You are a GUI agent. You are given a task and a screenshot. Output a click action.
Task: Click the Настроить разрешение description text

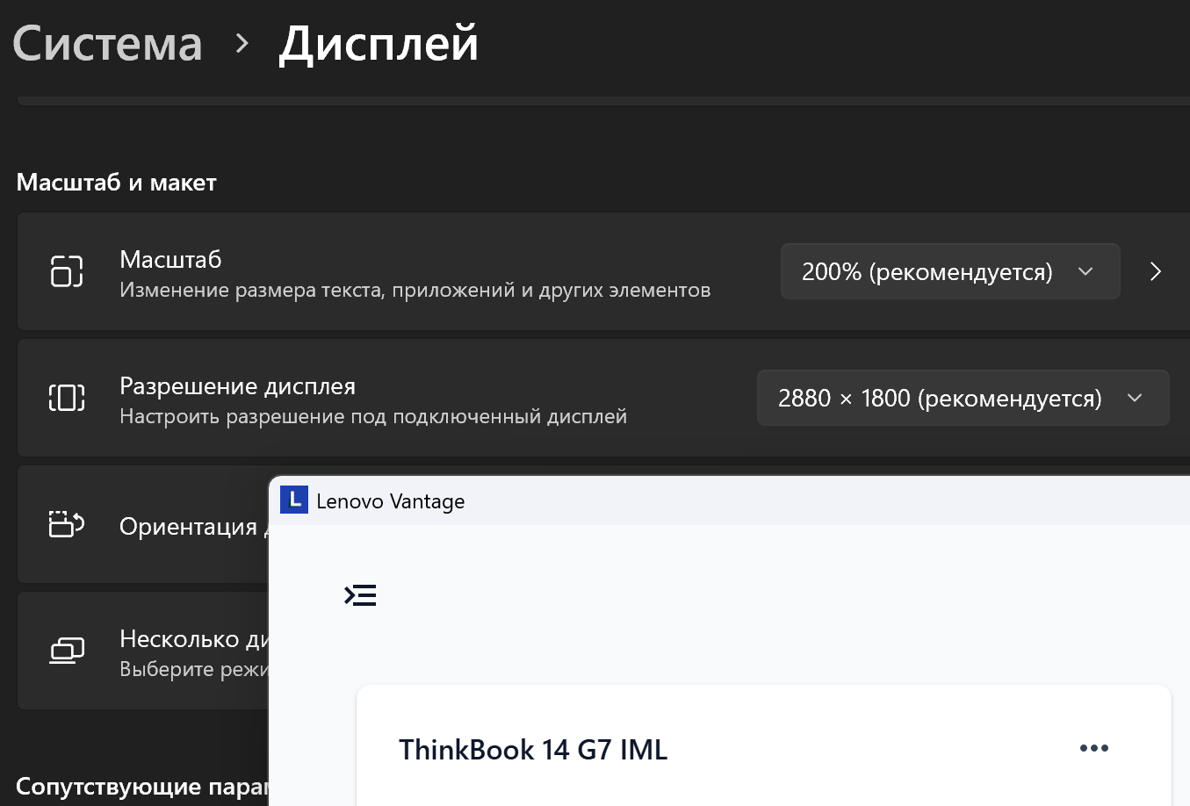click(x=373, y=416)
